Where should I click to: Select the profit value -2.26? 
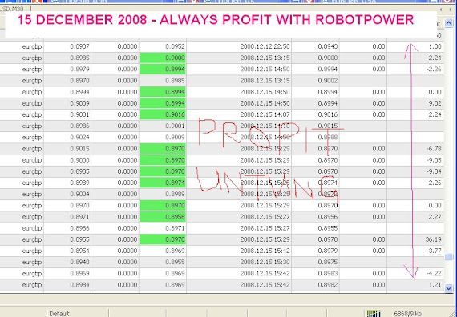coord(434,70)
